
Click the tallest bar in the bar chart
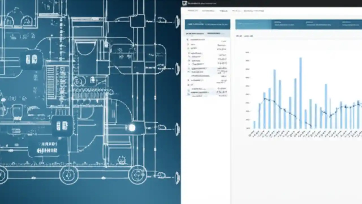[x=300, y=93]
